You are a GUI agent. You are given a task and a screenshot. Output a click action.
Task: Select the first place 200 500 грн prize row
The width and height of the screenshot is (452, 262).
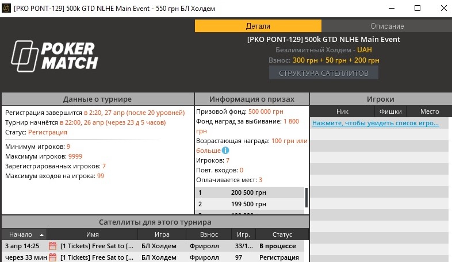click(x=250, y=193)
